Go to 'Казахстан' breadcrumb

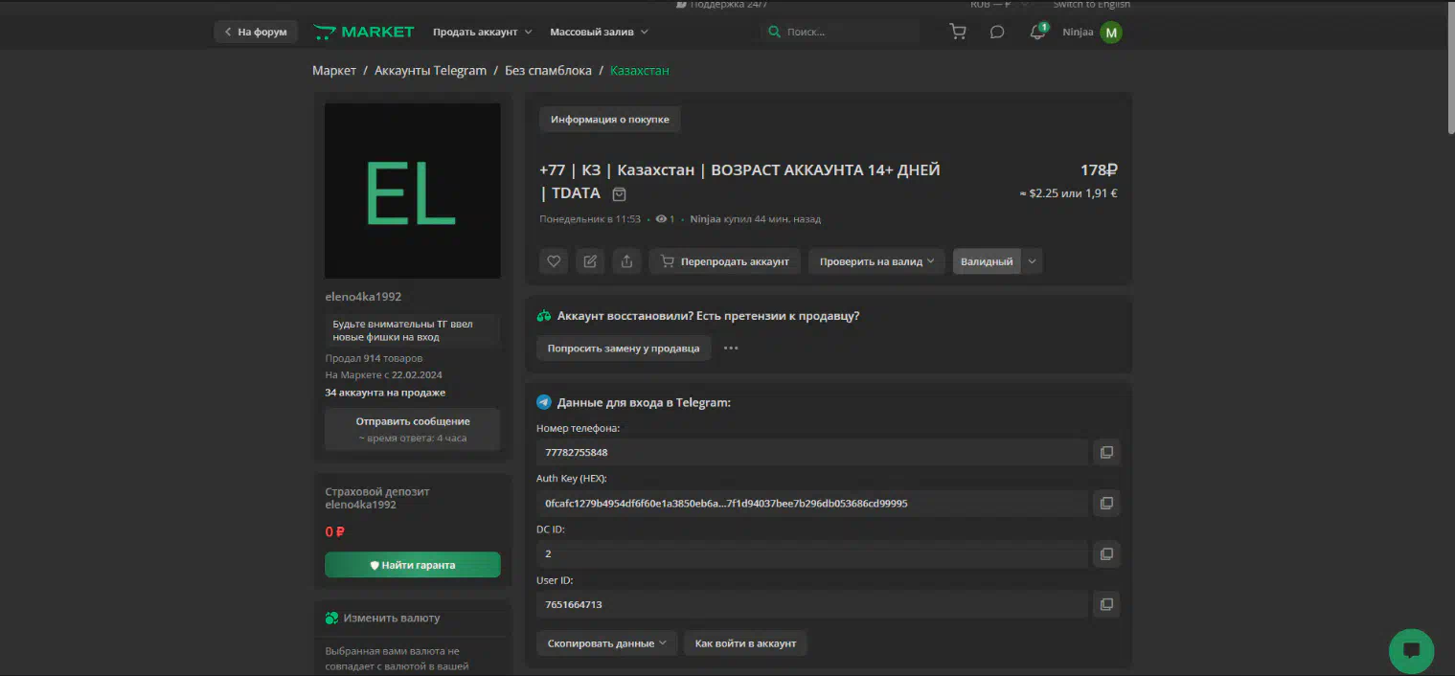click(640, 71)
